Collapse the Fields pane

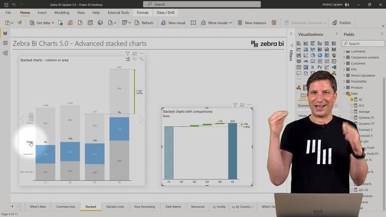click(382, 34)
